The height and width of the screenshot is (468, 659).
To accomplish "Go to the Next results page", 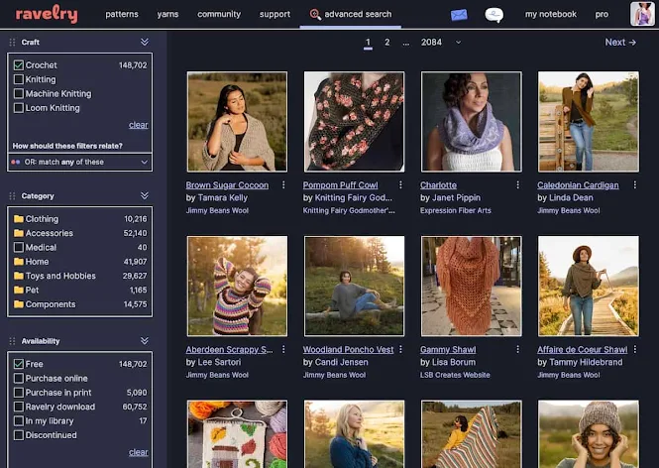I will tap(620, 42).
